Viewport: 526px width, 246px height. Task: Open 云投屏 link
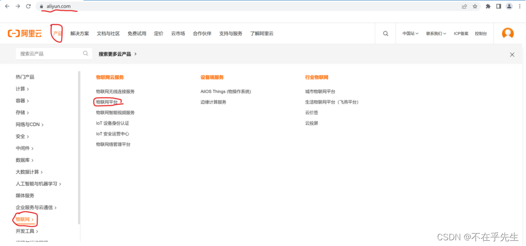(312, 123)
